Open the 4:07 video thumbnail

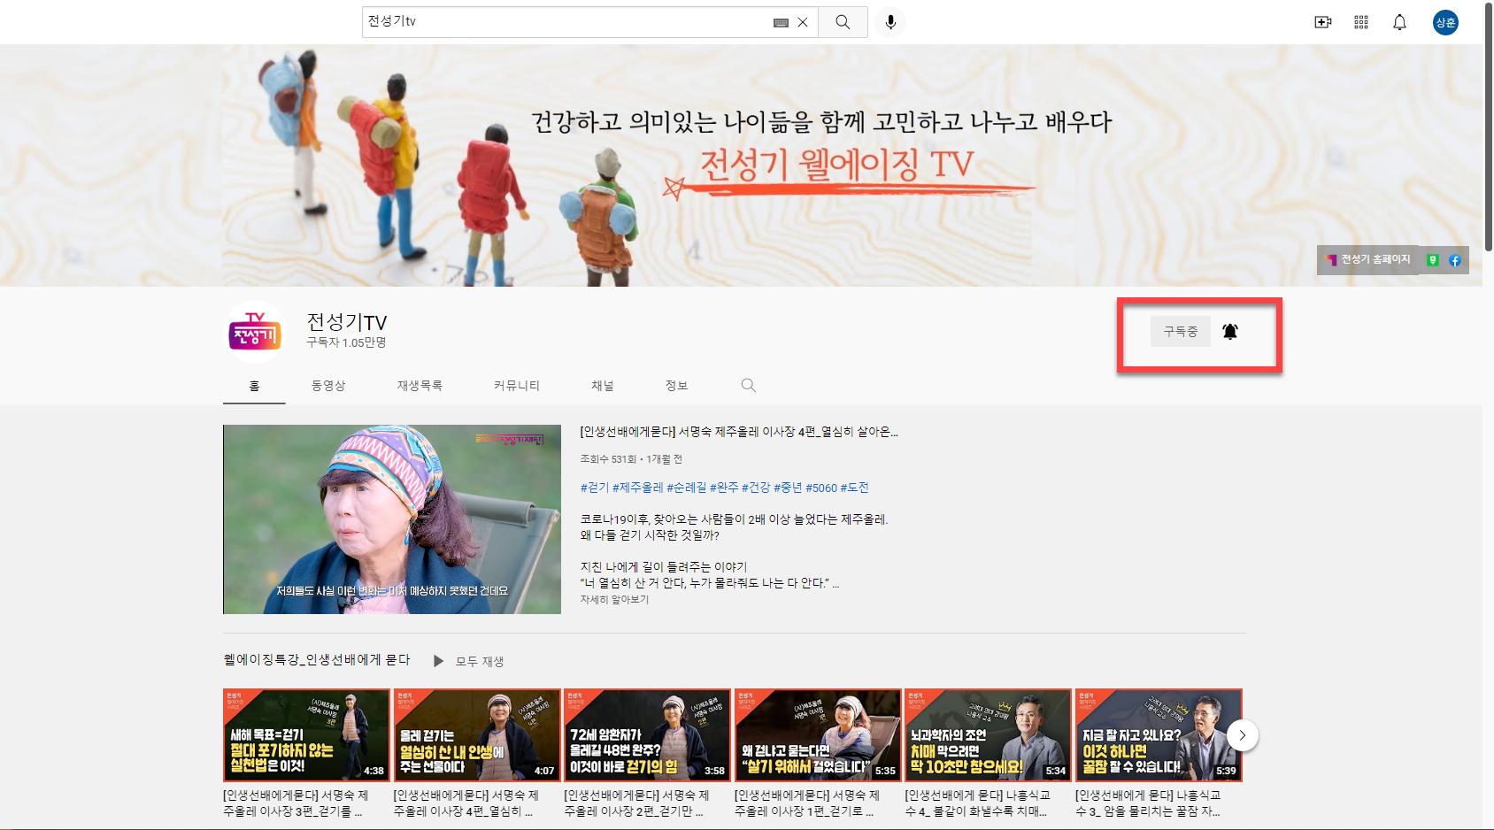pos(477,735)
